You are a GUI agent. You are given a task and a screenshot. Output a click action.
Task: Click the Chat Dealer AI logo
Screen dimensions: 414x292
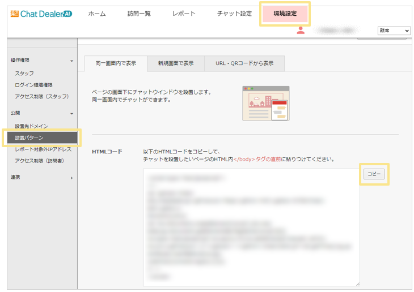41,14
